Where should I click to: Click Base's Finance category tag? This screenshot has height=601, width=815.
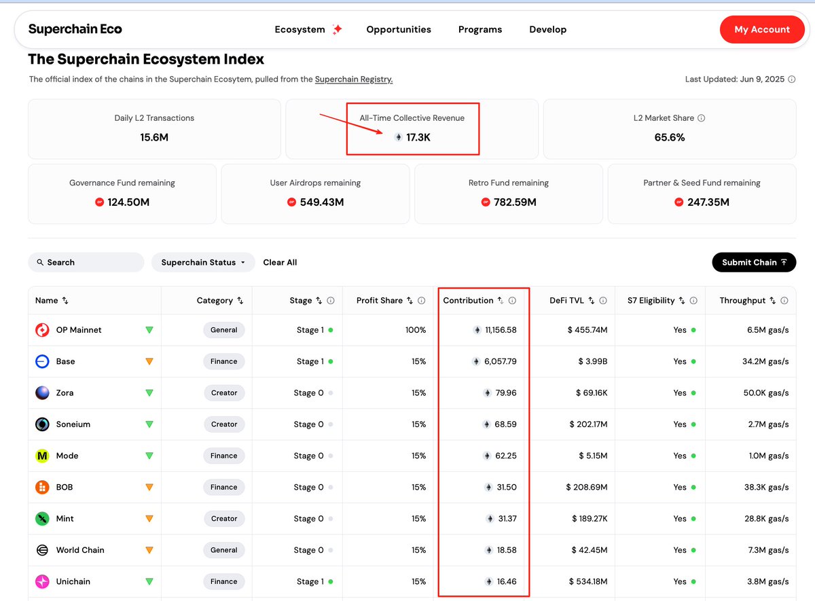coord(224,361)
